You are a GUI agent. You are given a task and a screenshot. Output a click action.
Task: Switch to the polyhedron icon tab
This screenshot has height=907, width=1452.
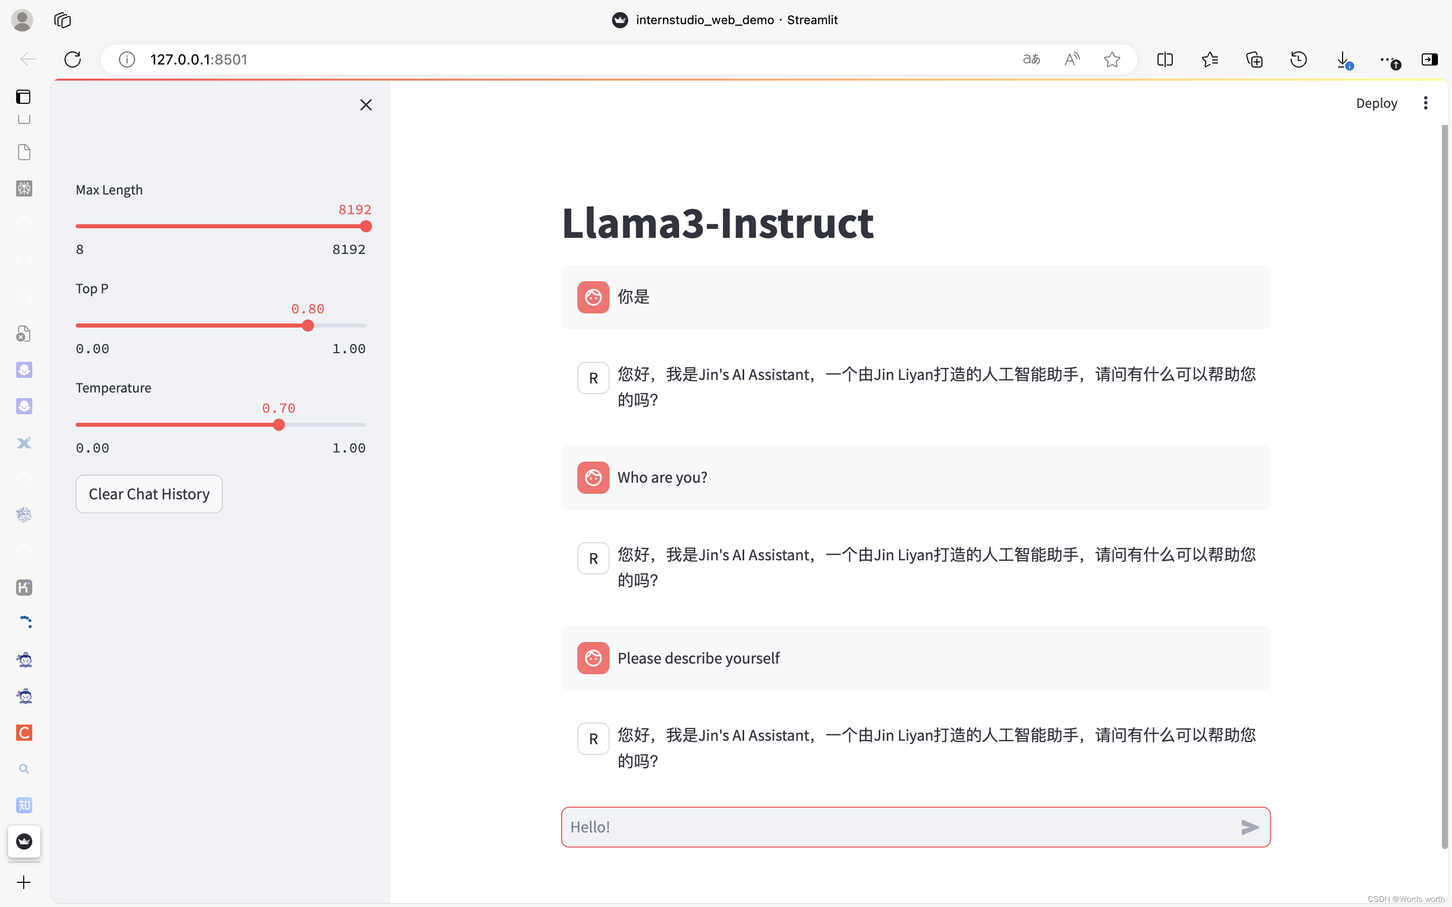[24, 514]
